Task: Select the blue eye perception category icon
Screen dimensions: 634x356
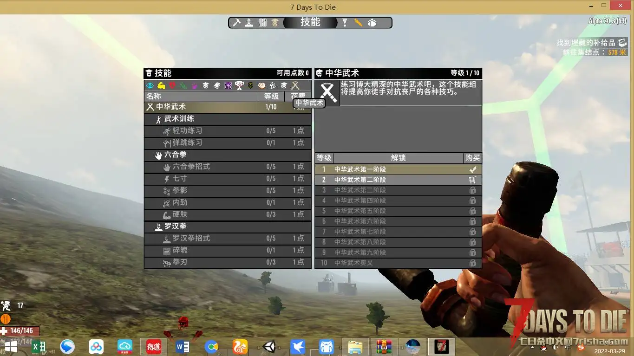Action: (x=150, y=85)
